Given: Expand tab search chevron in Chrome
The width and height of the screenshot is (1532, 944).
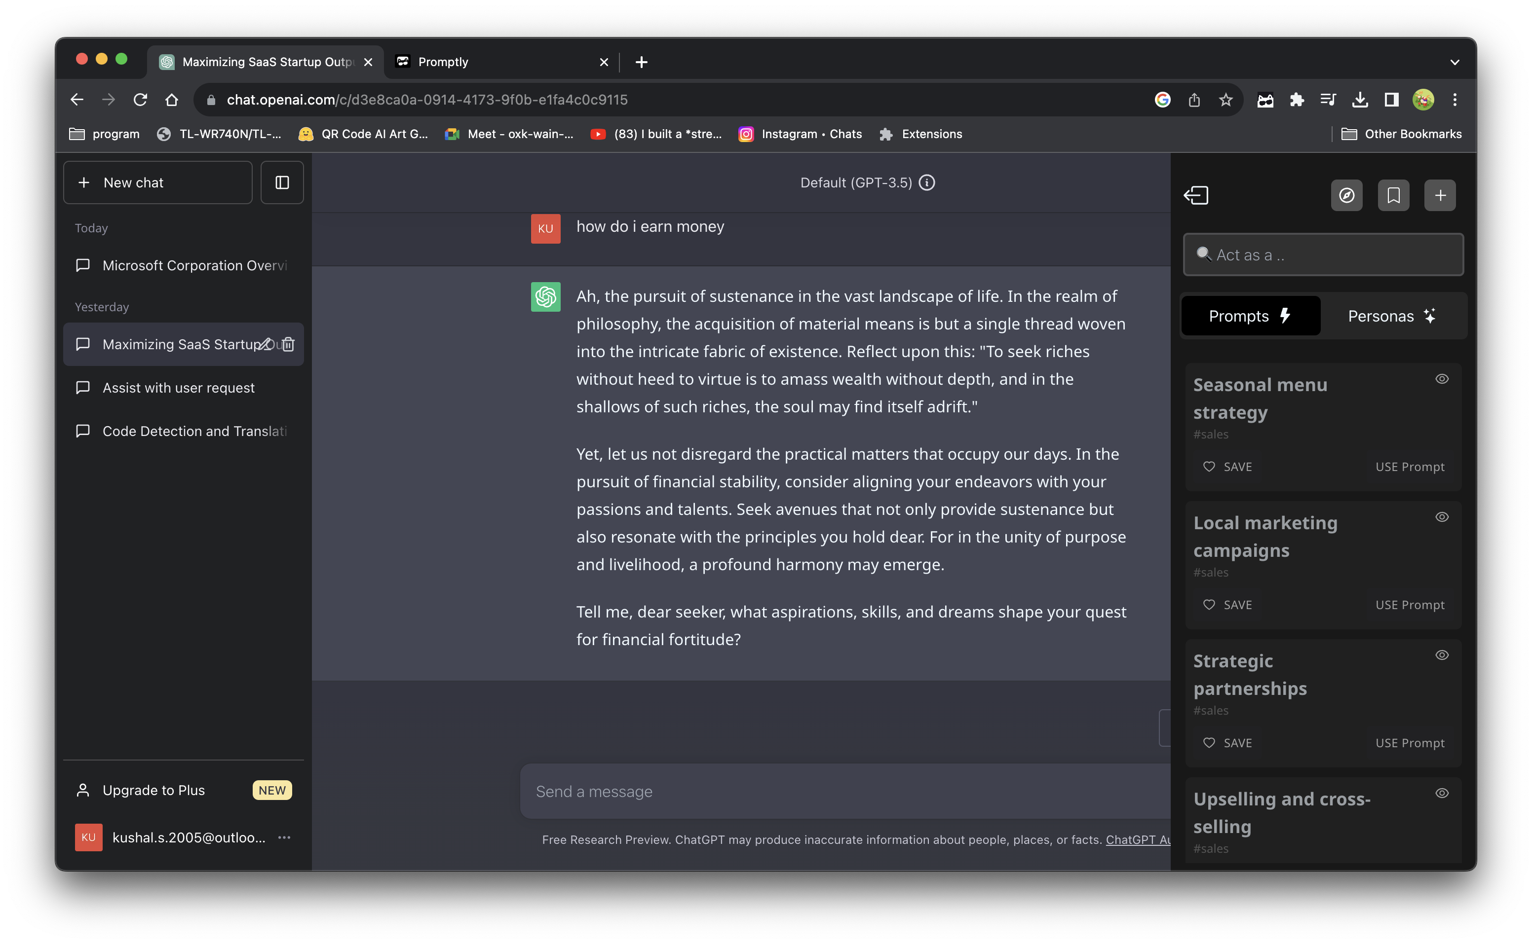Looking at the screenshot, I should pyautogui.click(x=1455, y=62).
